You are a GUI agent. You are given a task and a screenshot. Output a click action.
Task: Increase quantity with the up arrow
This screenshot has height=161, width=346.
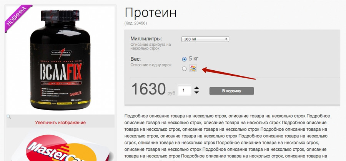tap(196, 88)
